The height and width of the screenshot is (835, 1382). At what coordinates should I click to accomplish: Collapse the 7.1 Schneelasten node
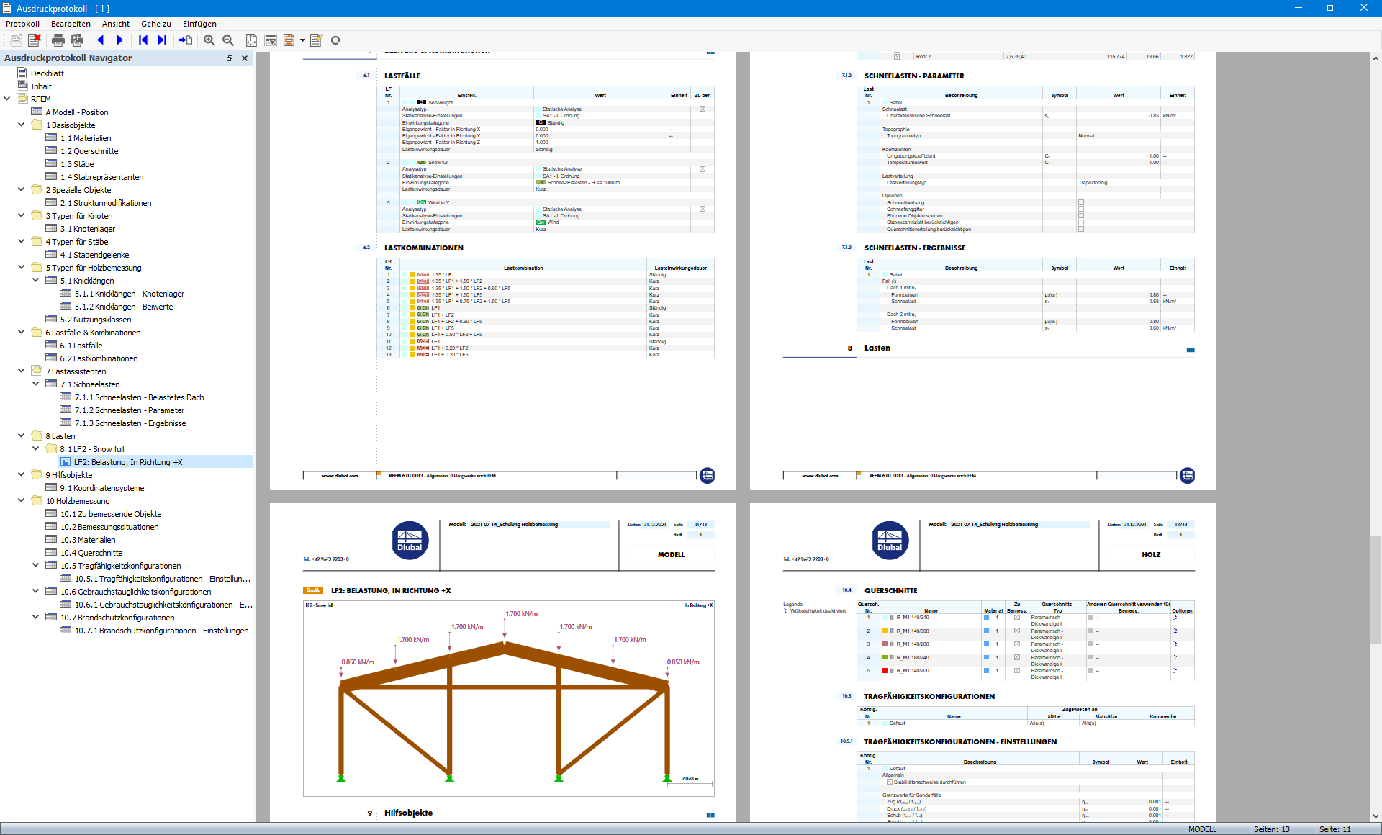35,384
